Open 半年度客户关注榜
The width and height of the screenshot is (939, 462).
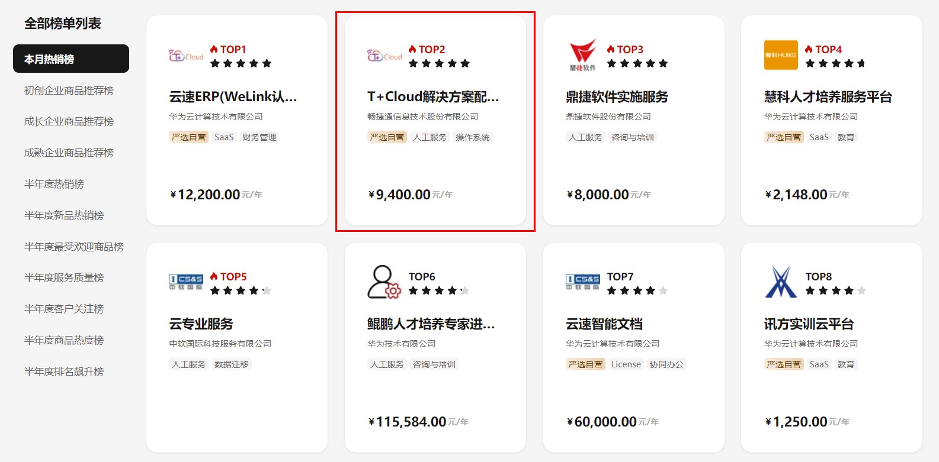[x=64, y=309]
